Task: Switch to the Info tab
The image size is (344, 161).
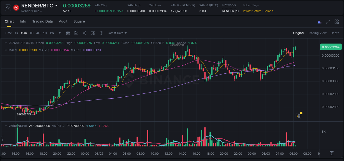Action: pyautogui.click(x=23, y=21)
